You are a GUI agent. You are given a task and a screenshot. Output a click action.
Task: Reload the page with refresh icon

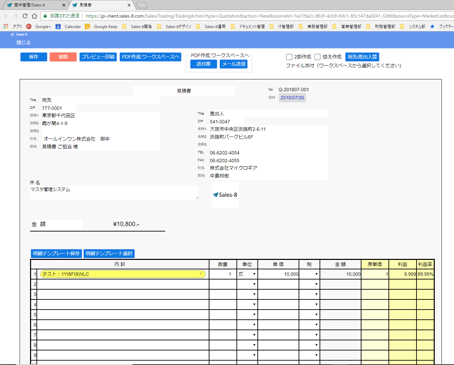tap(25, 16)
